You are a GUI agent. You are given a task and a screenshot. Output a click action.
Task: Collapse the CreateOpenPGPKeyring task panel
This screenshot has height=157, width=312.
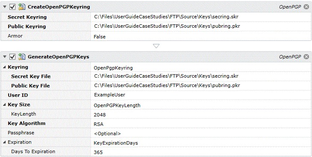[x=5, y=7]
